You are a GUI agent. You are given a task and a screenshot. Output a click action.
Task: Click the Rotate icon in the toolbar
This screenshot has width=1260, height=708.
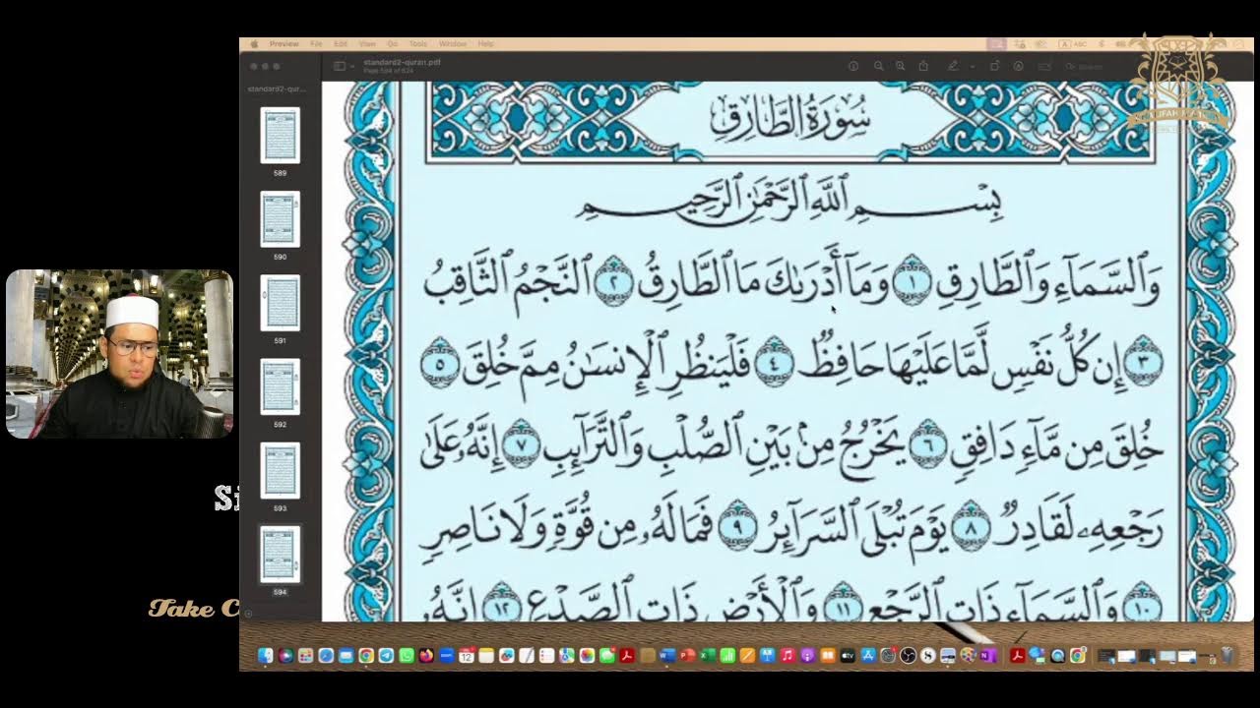pos(994,66)
